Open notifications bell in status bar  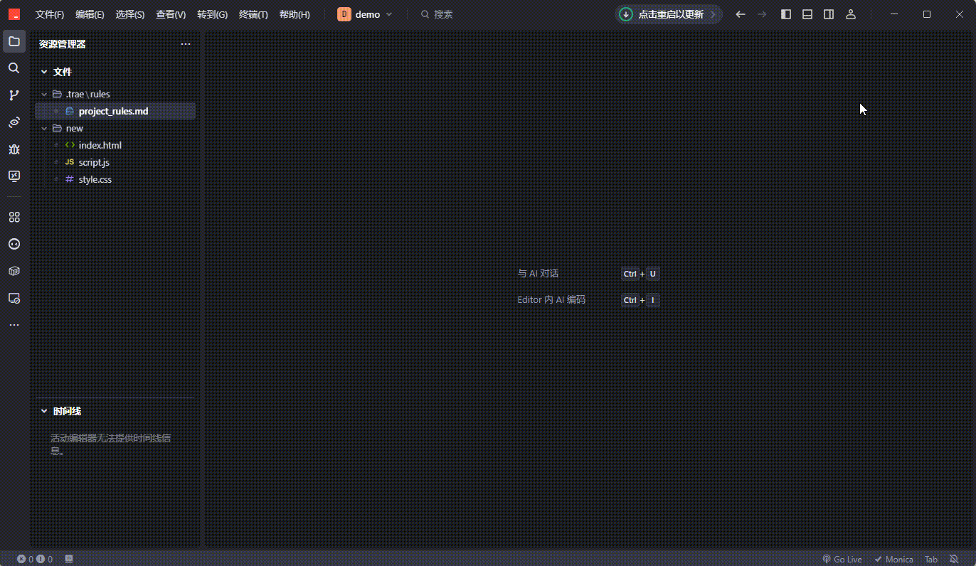[x=954, y=560]
